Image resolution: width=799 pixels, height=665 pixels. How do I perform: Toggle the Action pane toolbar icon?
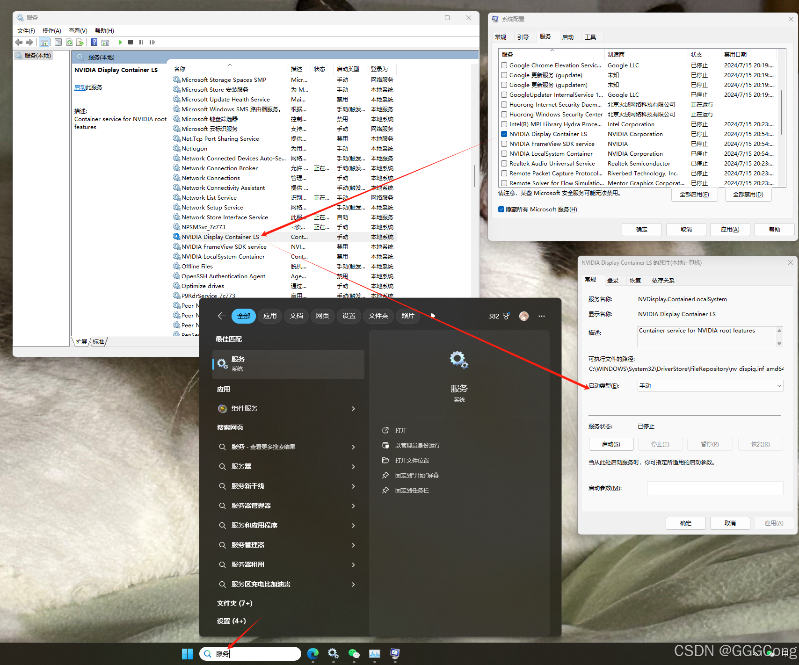click(105, 42)
